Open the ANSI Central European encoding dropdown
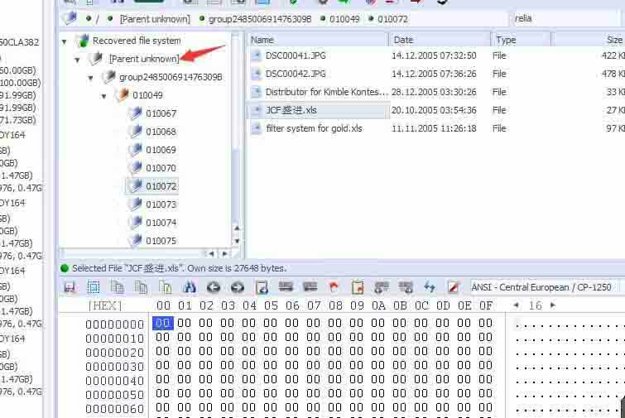Viewport: 625px width, 418px height. pyautogui.click(x=542, y=287)
